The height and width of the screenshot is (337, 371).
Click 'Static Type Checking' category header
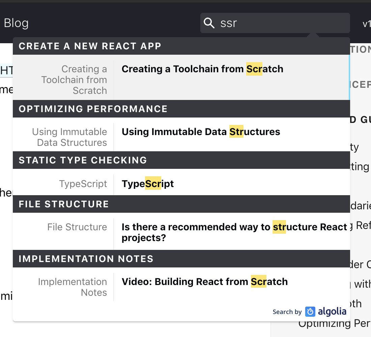point(83,160)
